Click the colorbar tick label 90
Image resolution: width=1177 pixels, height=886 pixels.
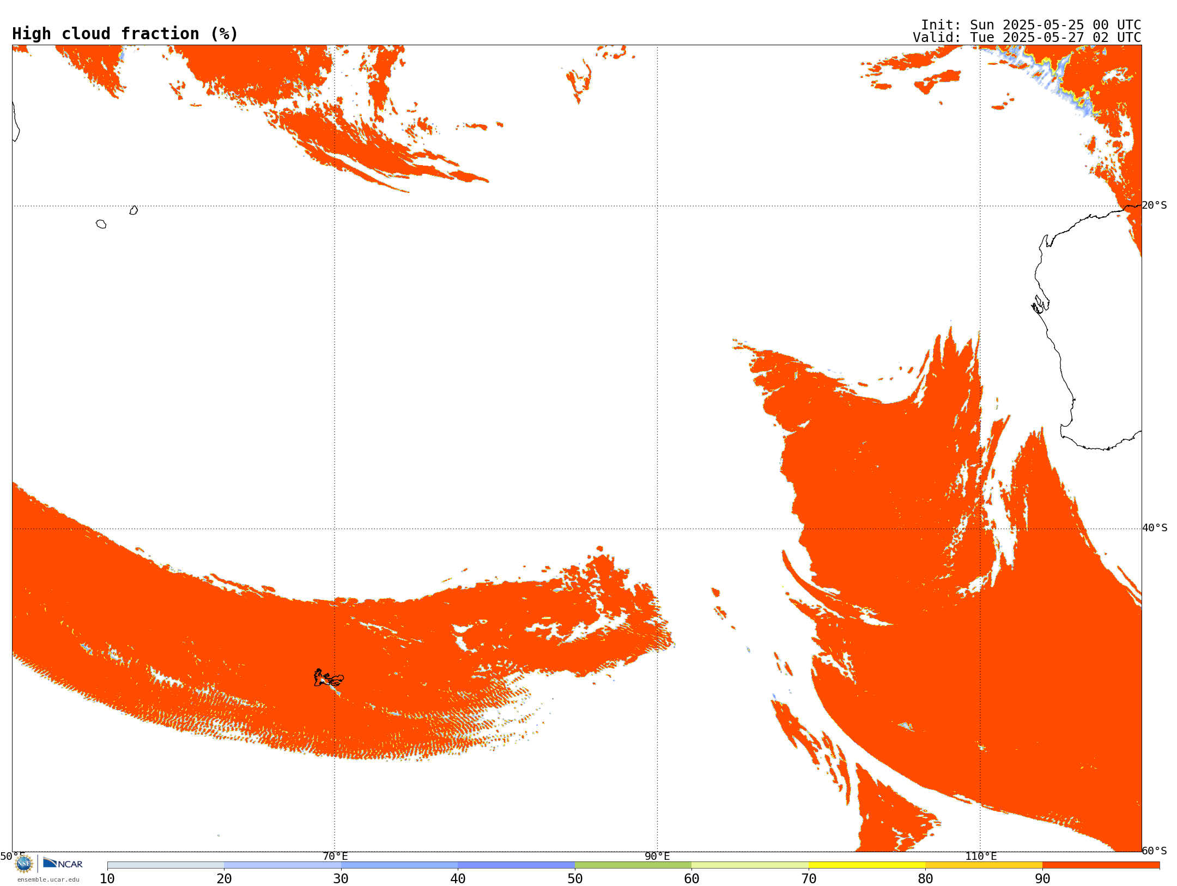point(1042,879)
